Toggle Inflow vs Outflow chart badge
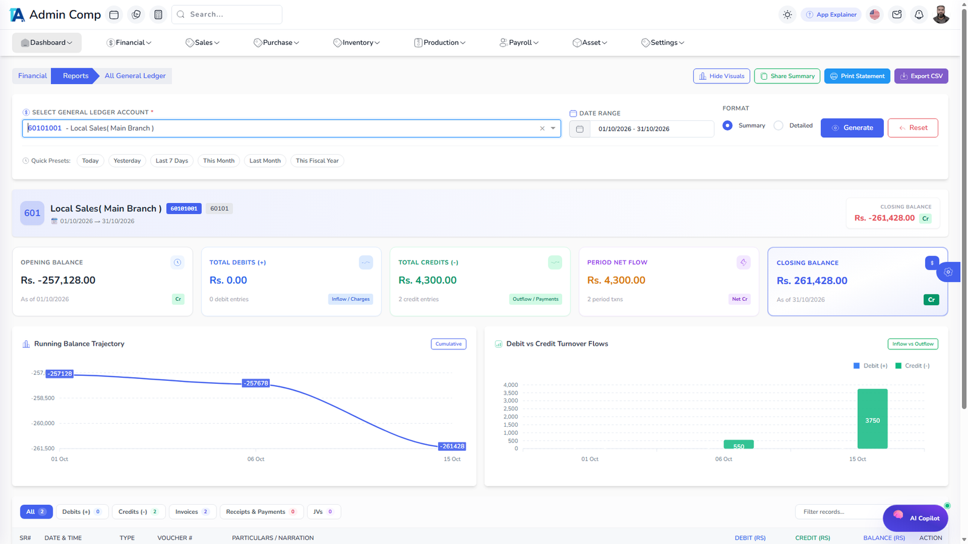The image size is (968, 544). 913,344
